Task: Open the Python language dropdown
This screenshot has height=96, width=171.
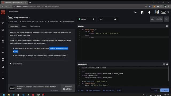Action: [86, 19]
